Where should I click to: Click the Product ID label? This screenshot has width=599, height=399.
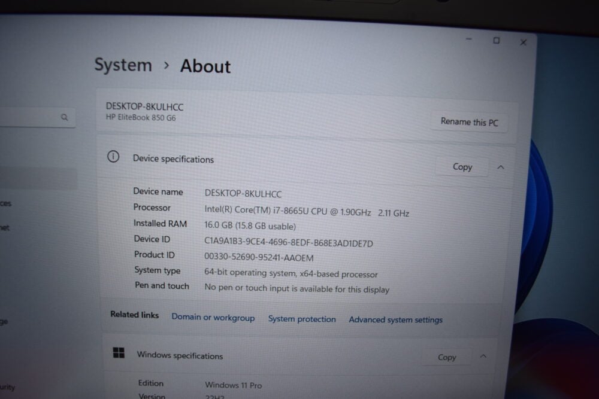click(155, 254)
